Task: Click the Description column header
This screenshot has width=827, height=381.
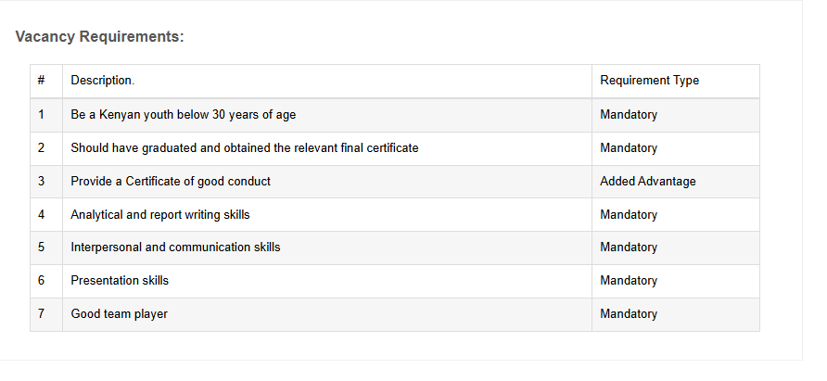Action: pos(102,81)
